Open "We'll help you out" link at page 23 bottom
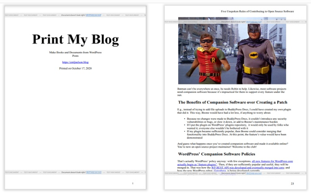The height and width of the screenshot is (194, 311). pyautogui.click(x=254, y=173)
